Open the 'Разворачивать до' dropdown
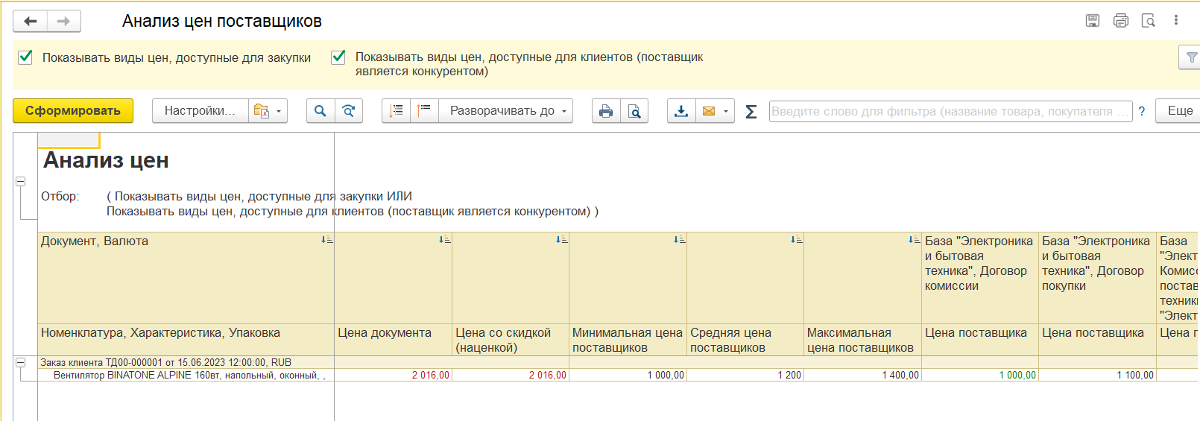This screenshot has height=421, width=1200. click(x=507, y=111)
